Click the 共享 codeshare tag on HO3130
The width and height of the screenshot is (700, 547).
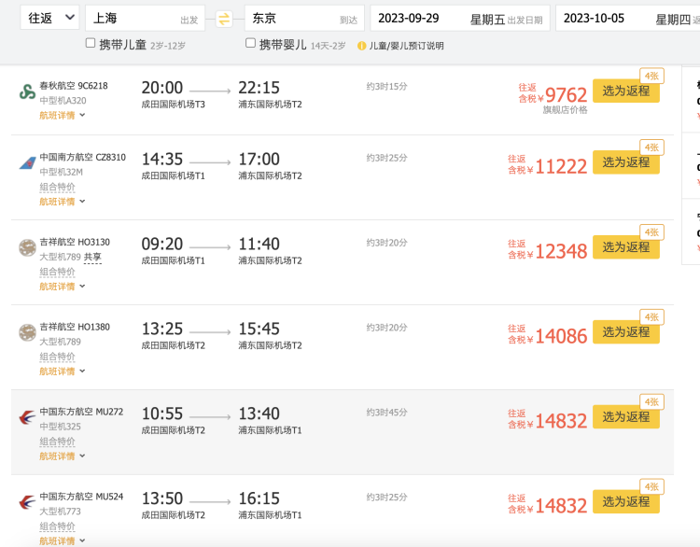pyautogui.click(x=92, y=257)
